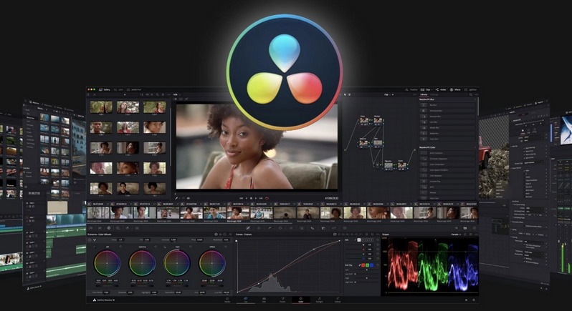Switch to the Cut page tab
572x311 pixels.
coord(246,300)
